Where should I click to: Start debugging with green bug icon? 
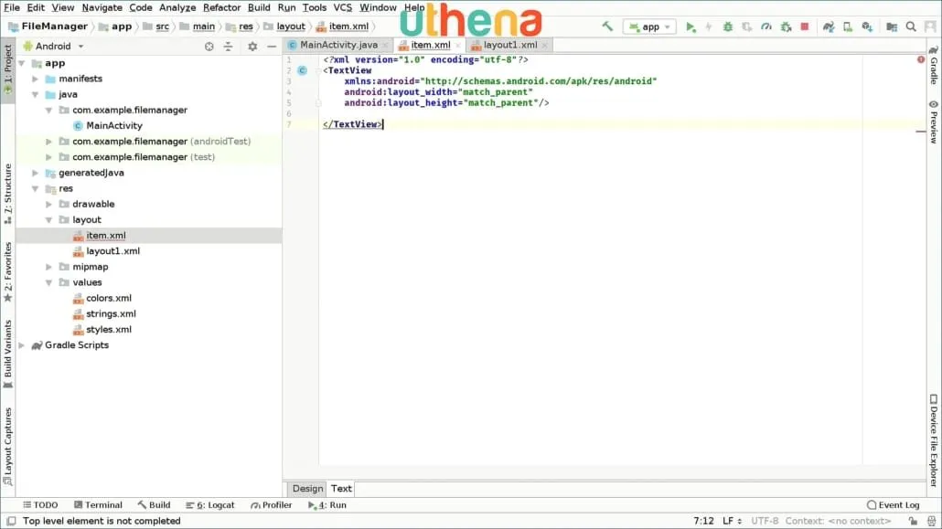[x=727, y=27]
